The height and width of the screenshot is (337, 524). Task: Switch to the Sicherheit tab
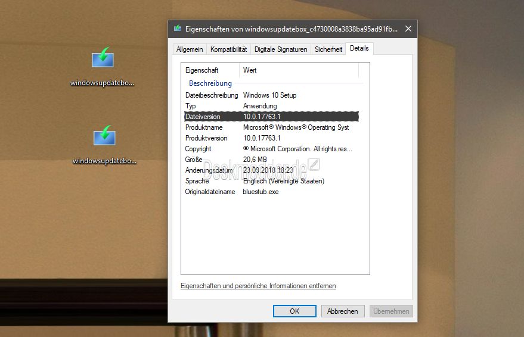(328, 49)
